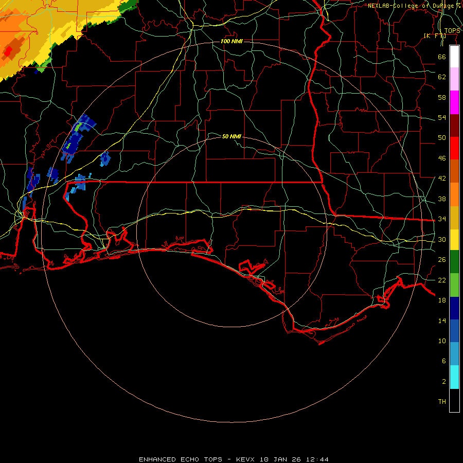The image size is (463, 463).
Task: Click the black TH legend swatch
Action: (454, 400)
